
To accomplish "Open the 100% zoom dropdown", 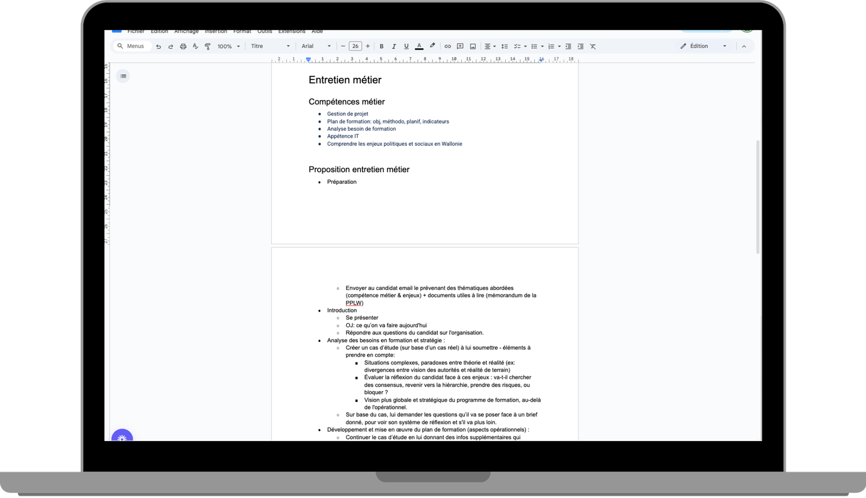I will [229, 47].
